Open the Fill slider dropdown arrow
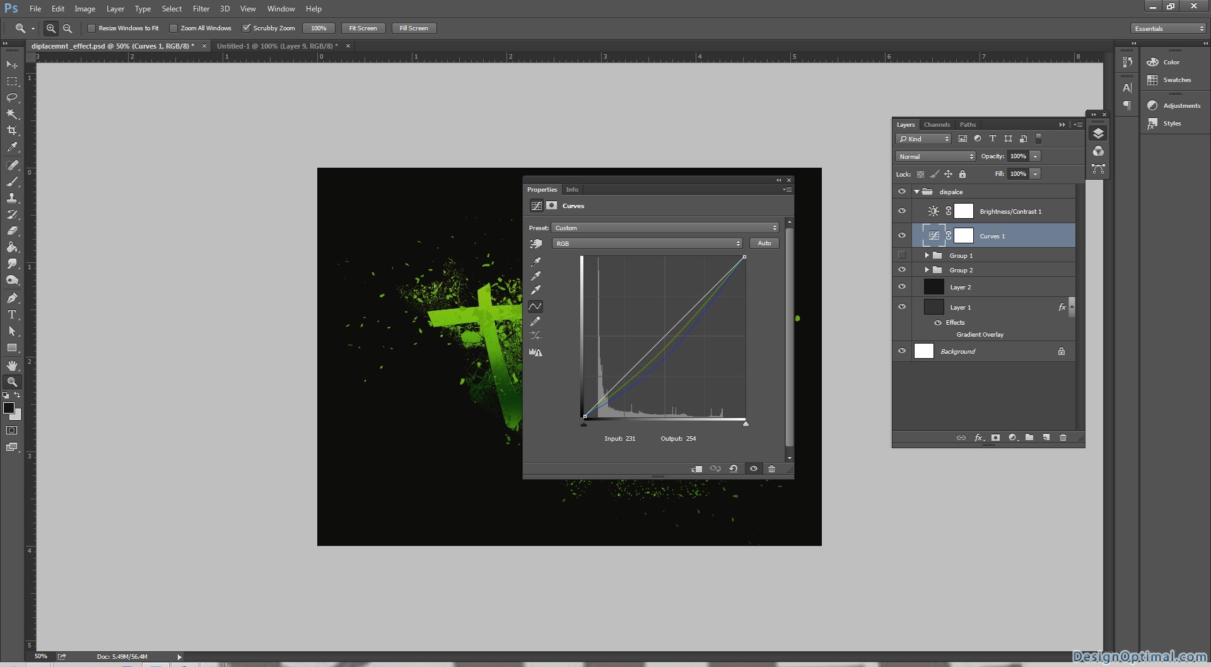This screenshot has height=667, width=1211. [x=1036, y=174]
